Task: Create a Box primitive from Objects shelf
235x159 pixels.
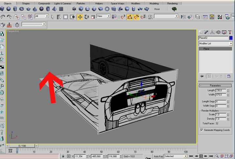Action: point(2,9)
